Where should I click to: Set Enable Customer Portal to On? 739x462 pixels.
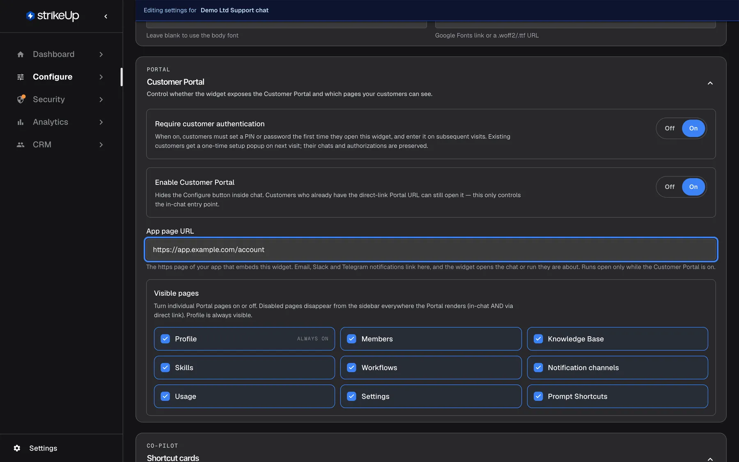point(693,187)
